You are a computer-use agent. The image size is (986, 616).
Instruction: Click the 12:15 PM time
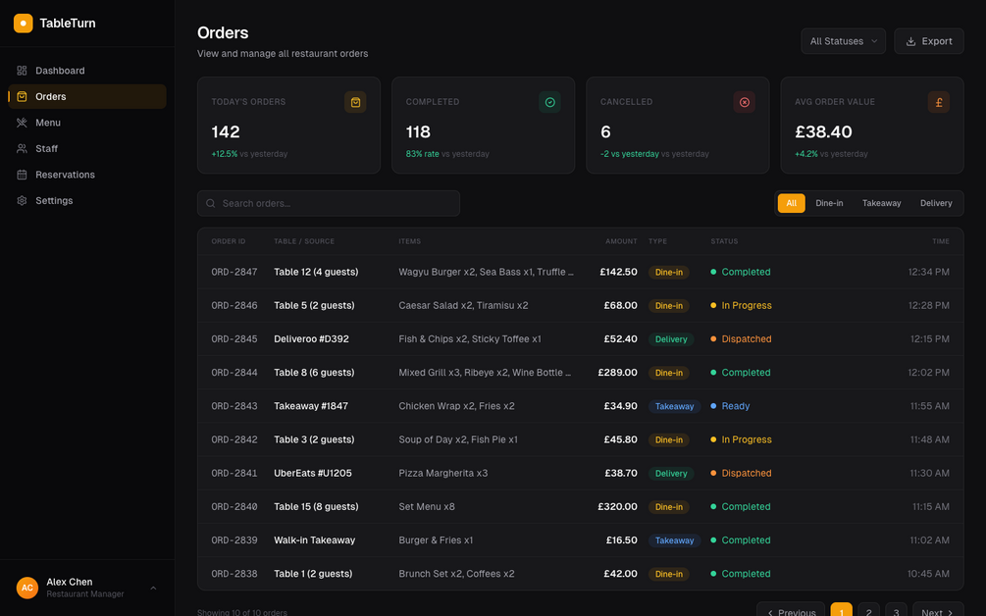point(930,338)
